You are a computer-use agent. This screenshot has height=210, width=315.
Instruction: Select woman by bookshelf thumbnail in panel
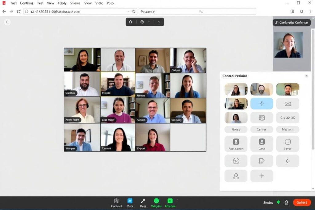point(236,104)
